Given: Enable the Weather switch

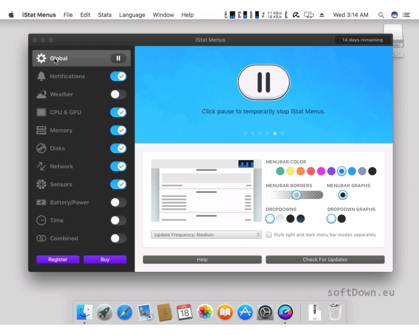Looking at the screenshot, I should tap(118, 94).
